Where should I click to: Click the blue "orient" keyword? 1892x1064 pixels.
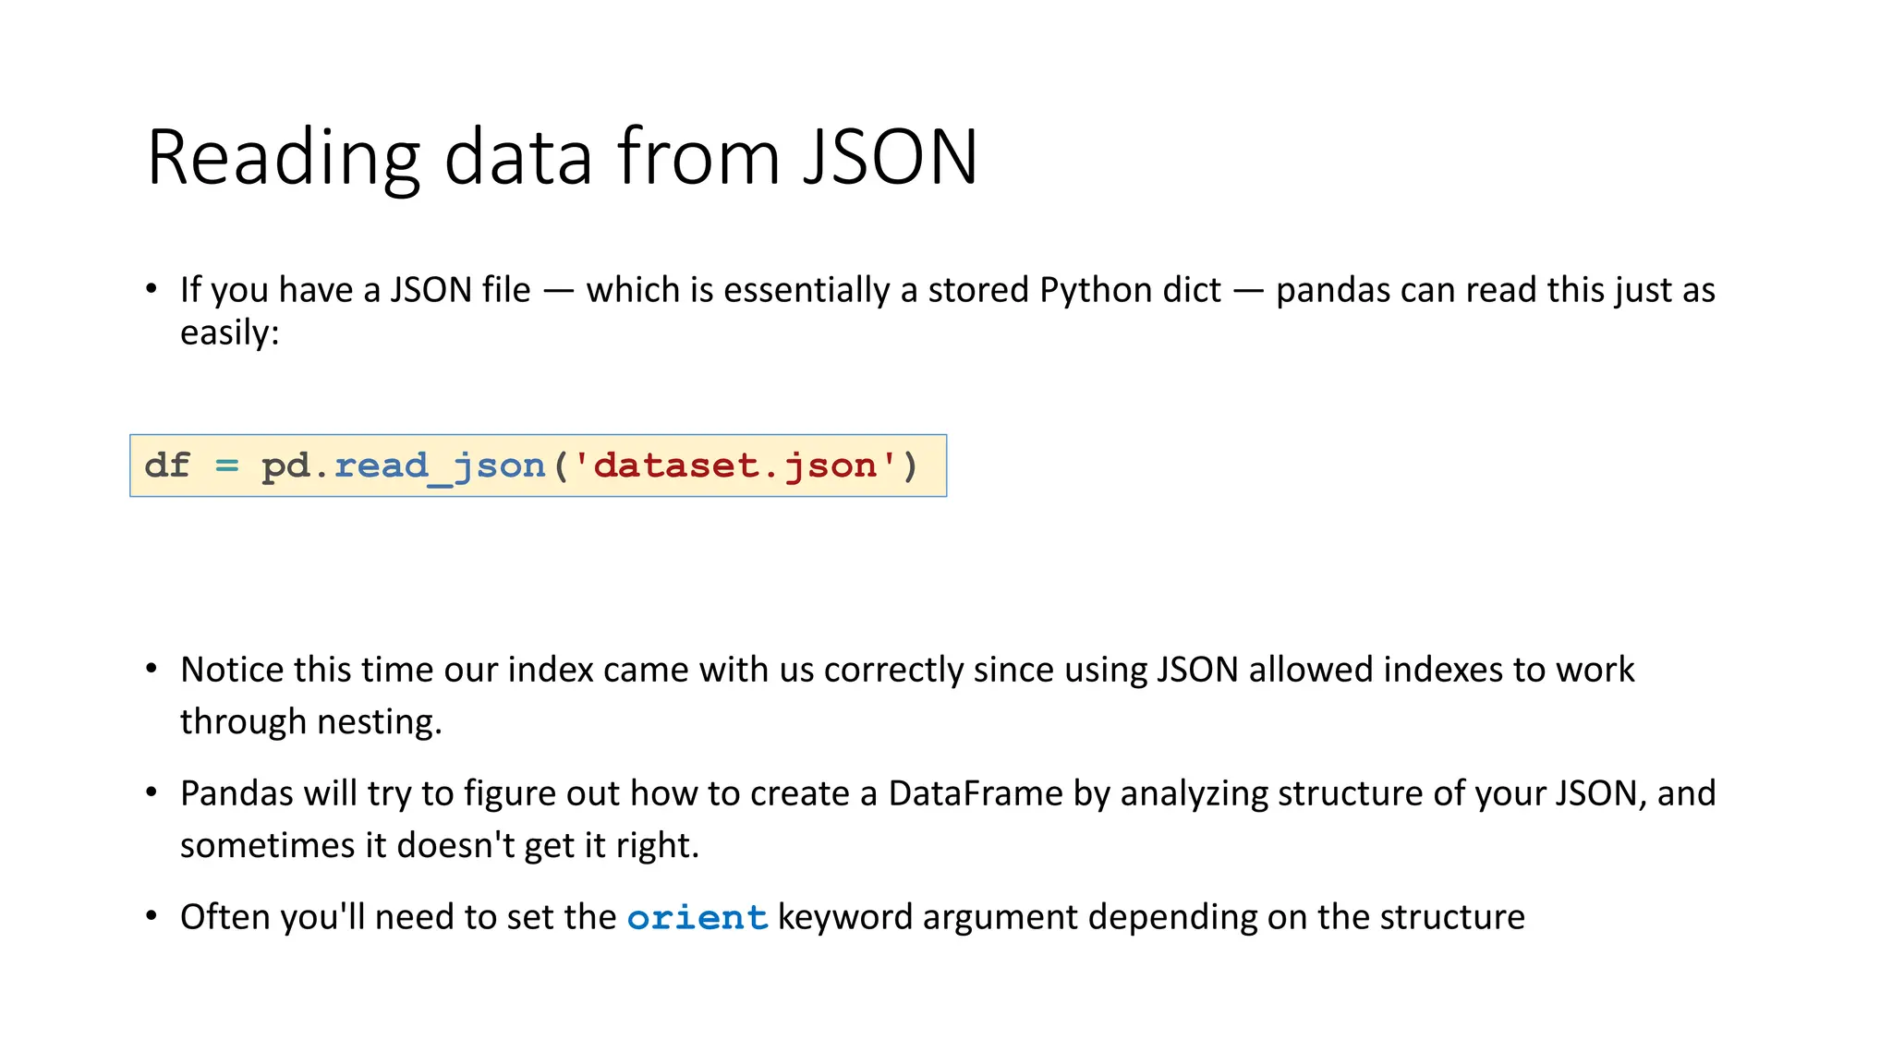click(x=697, y=917)
